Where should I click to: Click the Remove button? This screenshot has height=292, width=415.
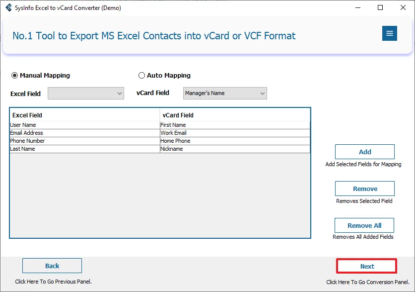pos(365,189)
